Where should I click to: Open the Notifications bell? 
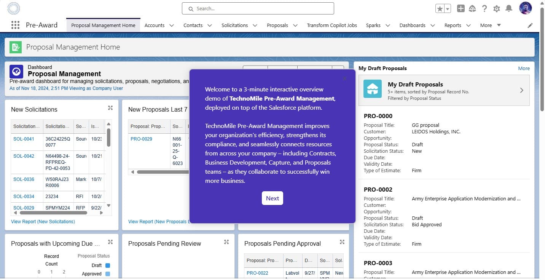pyautogui.click(x=508, y=9)
